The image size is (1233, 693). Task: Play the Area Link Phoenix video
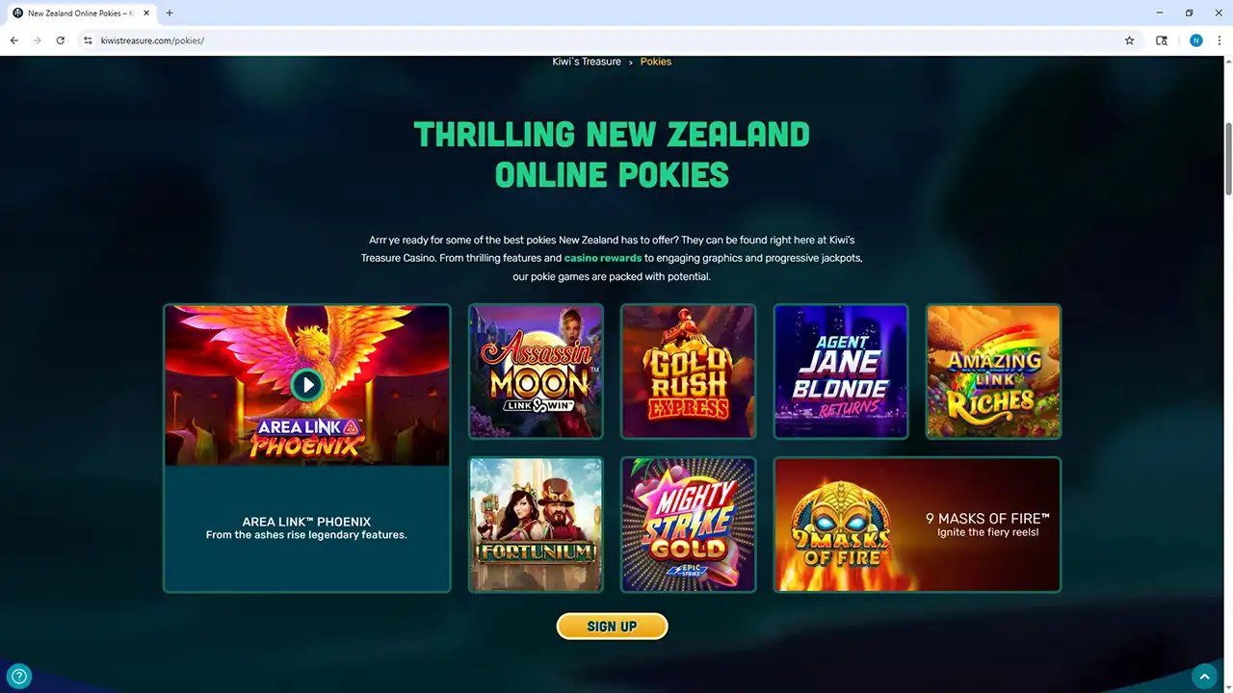(x=307, y=385)
